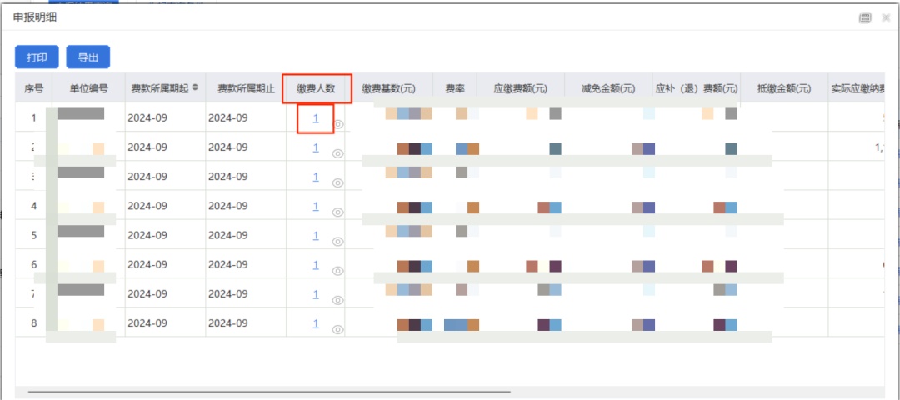Image resolution: width=900 pixels, height=400 pixels.
Task: Click the 打印 button
Action: click(x=37, y=57)
